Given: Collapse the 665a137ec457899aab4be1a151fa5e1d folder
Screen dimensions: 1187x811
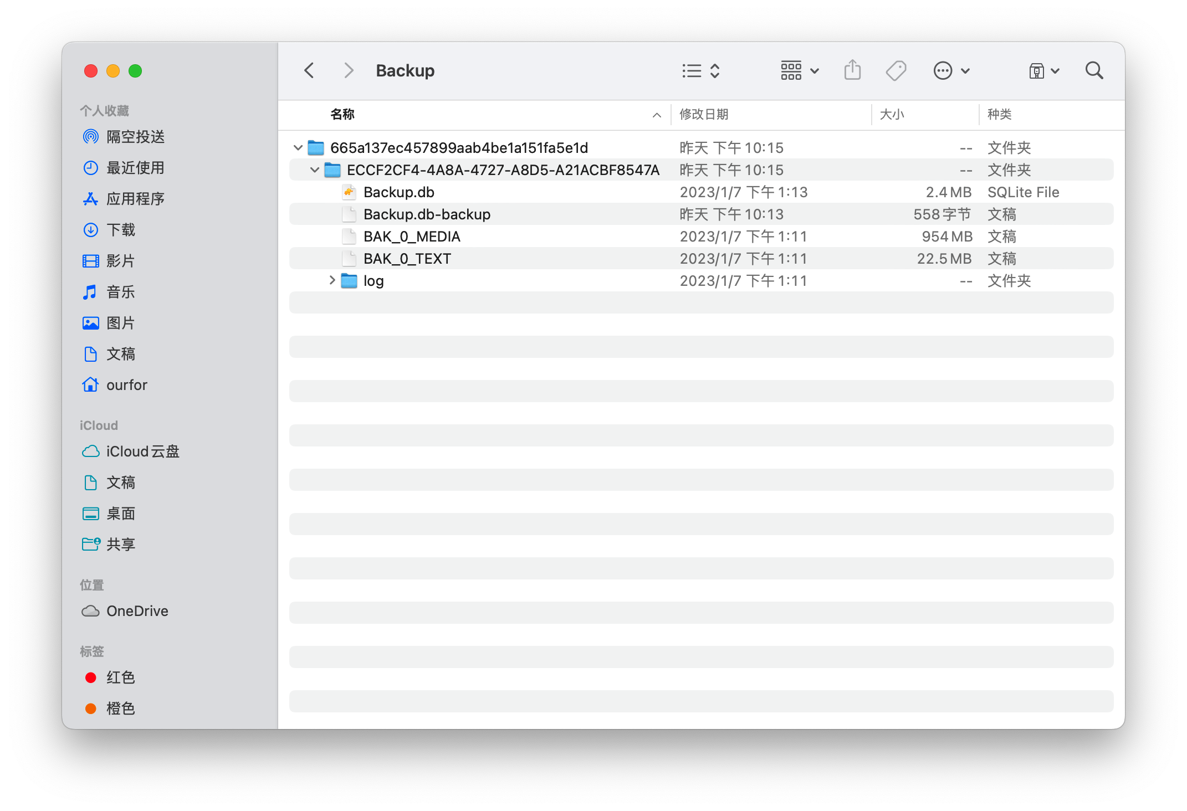Looking at the screenshot, I should 298,148.
